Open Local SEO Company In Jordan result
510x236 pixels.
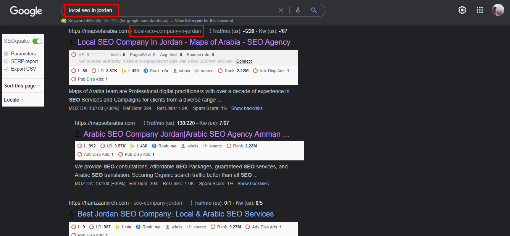pyautogui.click(x=184, y=42)
